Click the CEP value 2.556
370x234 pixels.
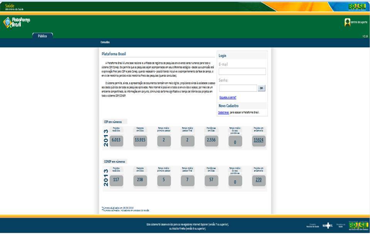[211, 140]
